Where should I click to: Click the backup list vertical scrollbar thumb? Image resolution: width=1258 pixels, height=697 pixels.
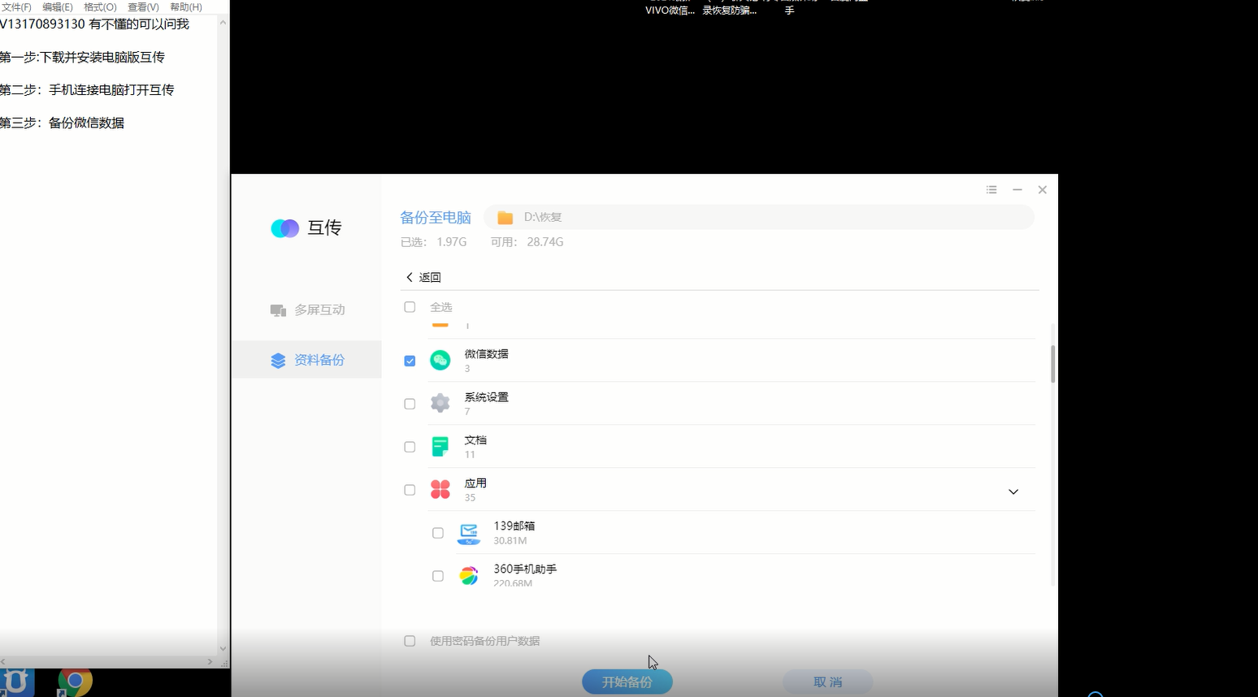click(1053, 363)
